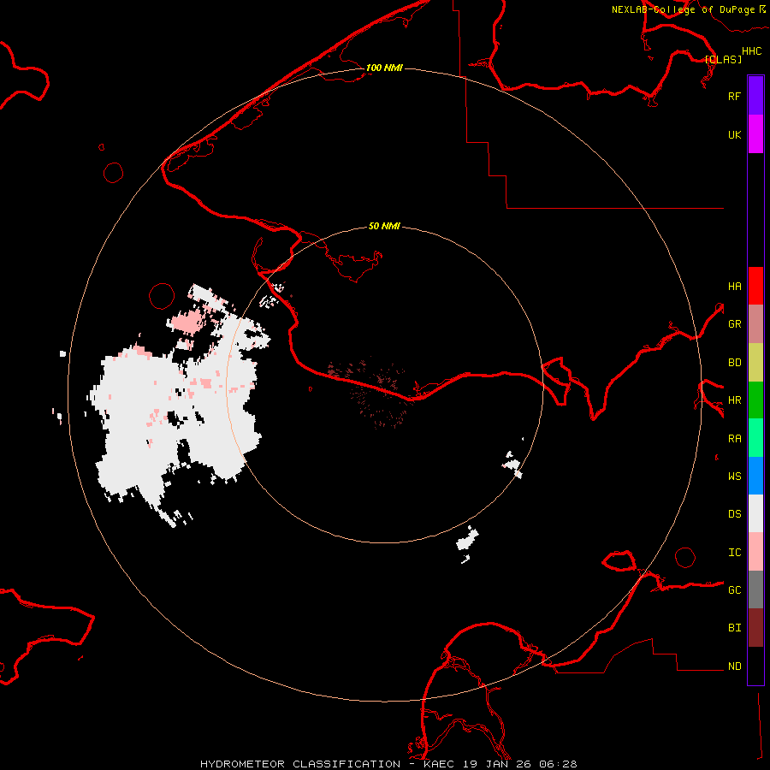Click the HHC product code text
This screenshot has height=770, width=770.
[751, 51]
